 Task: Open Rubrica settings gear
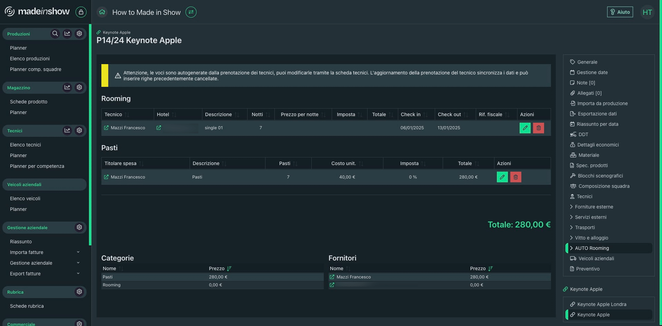tap(79, 292)
